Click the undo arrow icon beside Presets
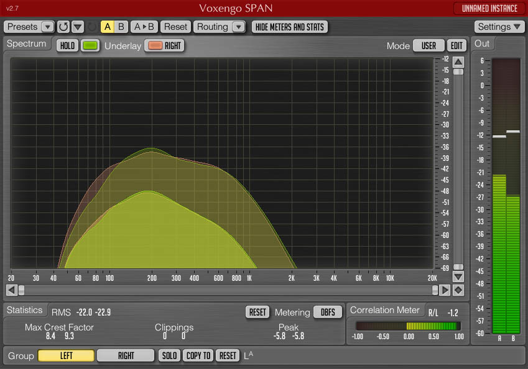Viewport: 528px width, 369px height. (63, 27)
